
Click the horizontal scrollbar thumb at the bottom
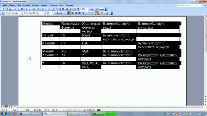click(x=108, y=107)
